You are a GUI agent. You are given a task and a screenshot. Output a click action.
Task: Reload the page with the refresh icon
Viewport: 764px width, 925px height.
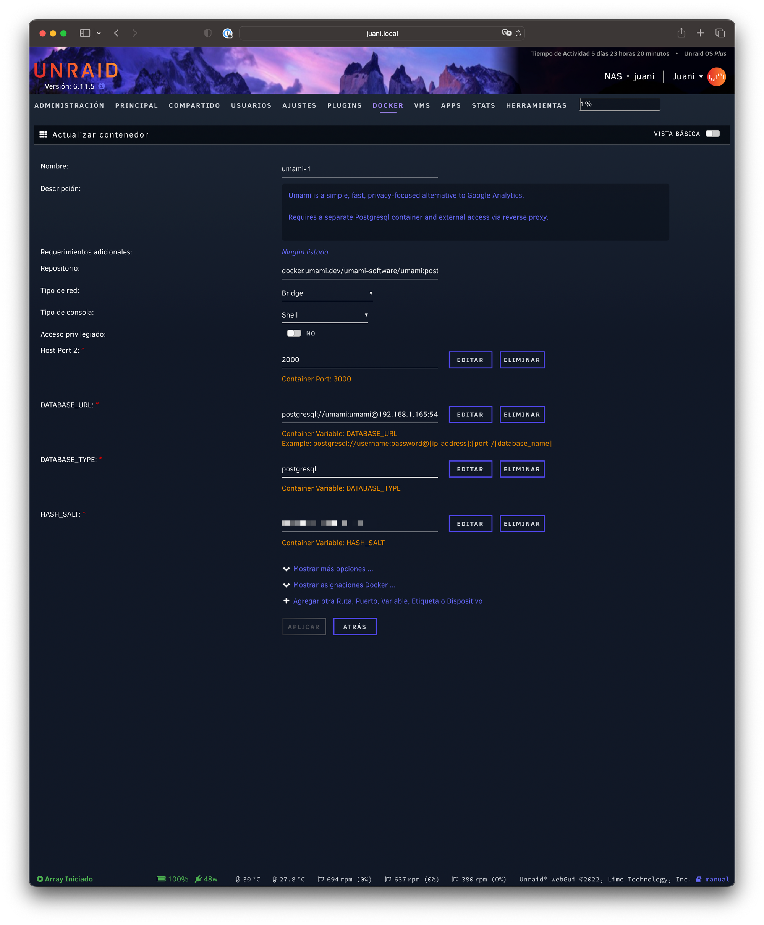click(518, 33)
